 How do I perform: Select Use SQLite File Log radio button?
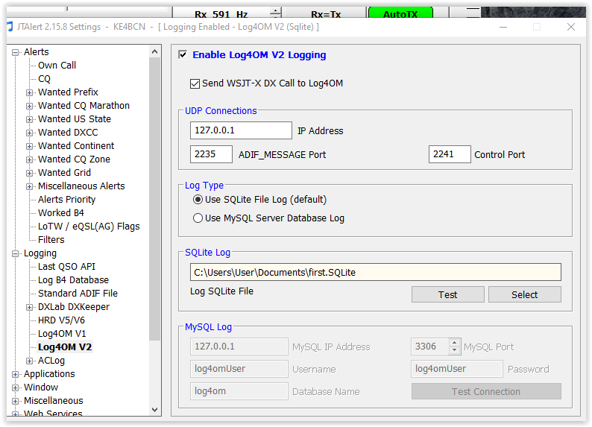coord(198,200)
